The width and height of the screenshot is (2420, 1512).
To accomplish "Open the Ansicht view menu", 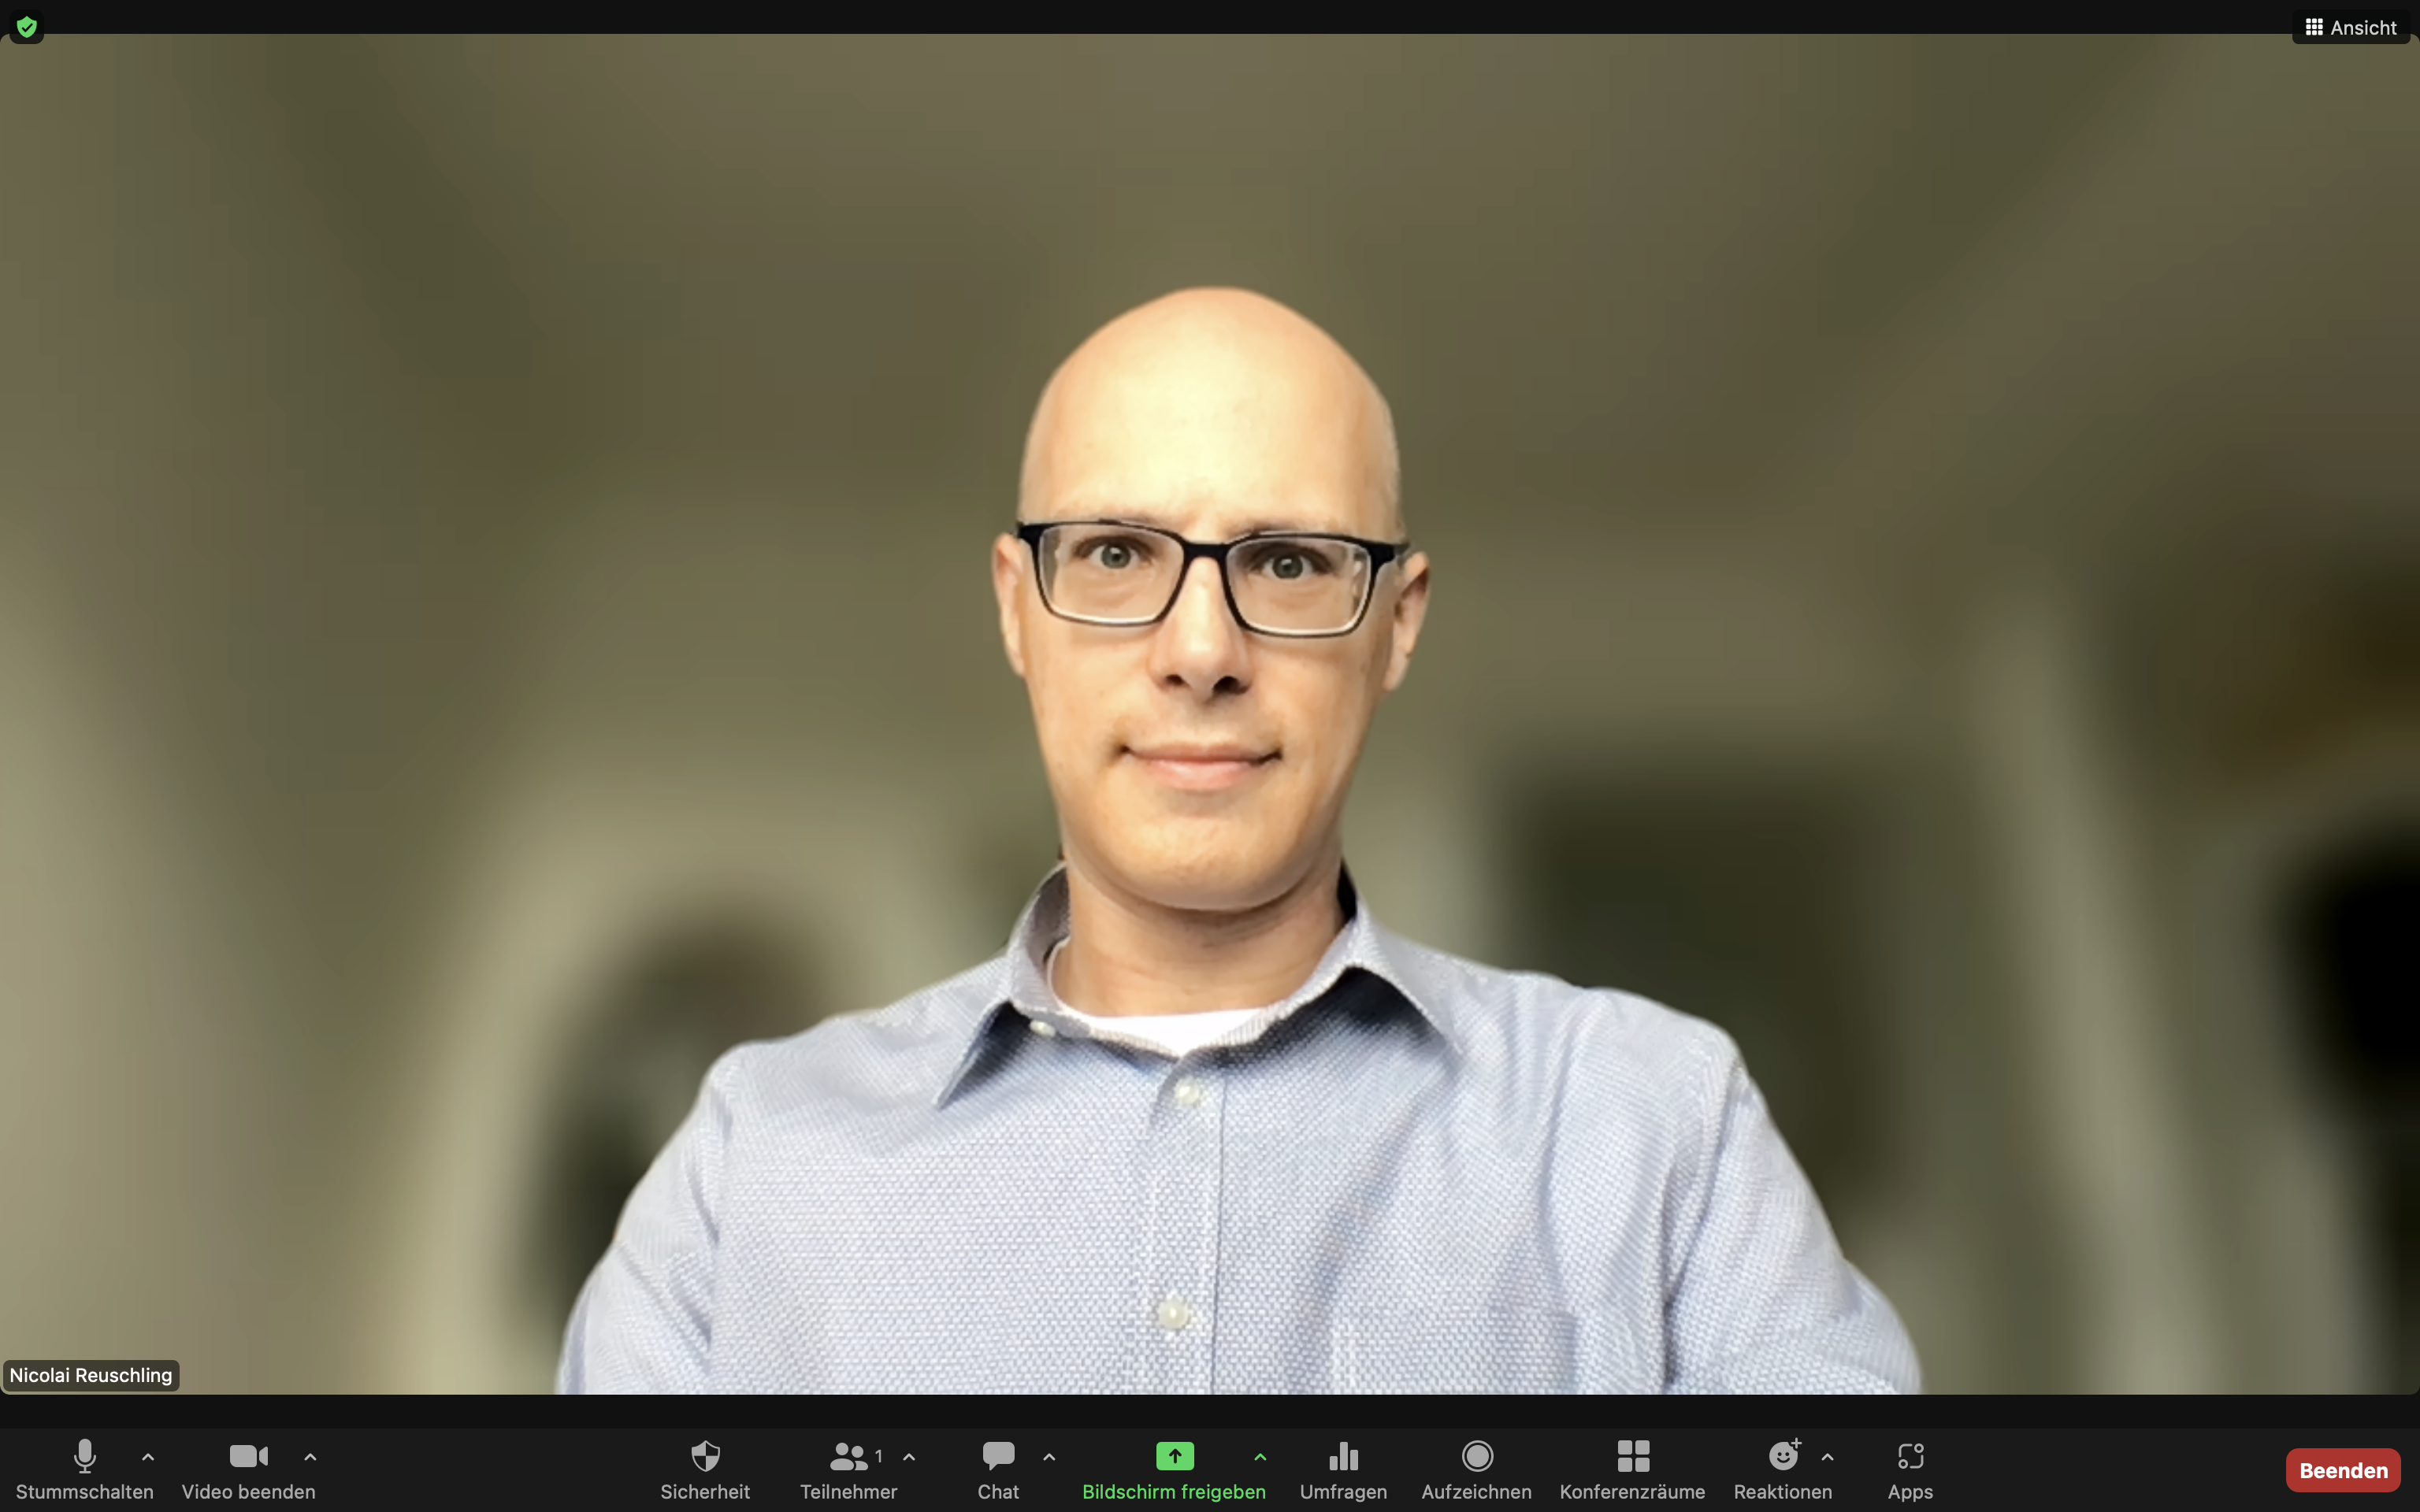I will 2351,27.
